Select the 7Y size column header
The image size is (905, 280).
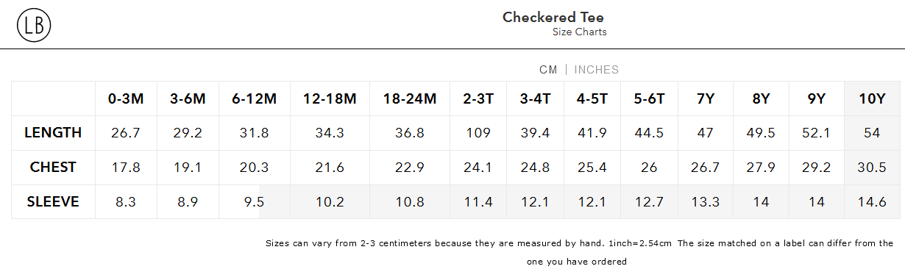click(706, 98)
